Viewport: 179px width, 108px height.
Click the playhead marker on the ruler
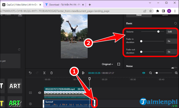pos(89,79)
